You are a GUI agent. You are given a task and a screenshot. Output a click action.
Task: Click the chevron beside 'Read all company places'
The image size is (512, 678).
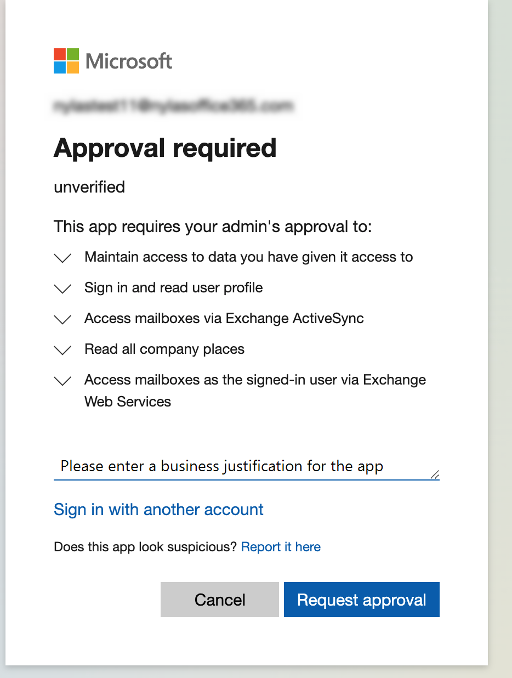[62, 350]
